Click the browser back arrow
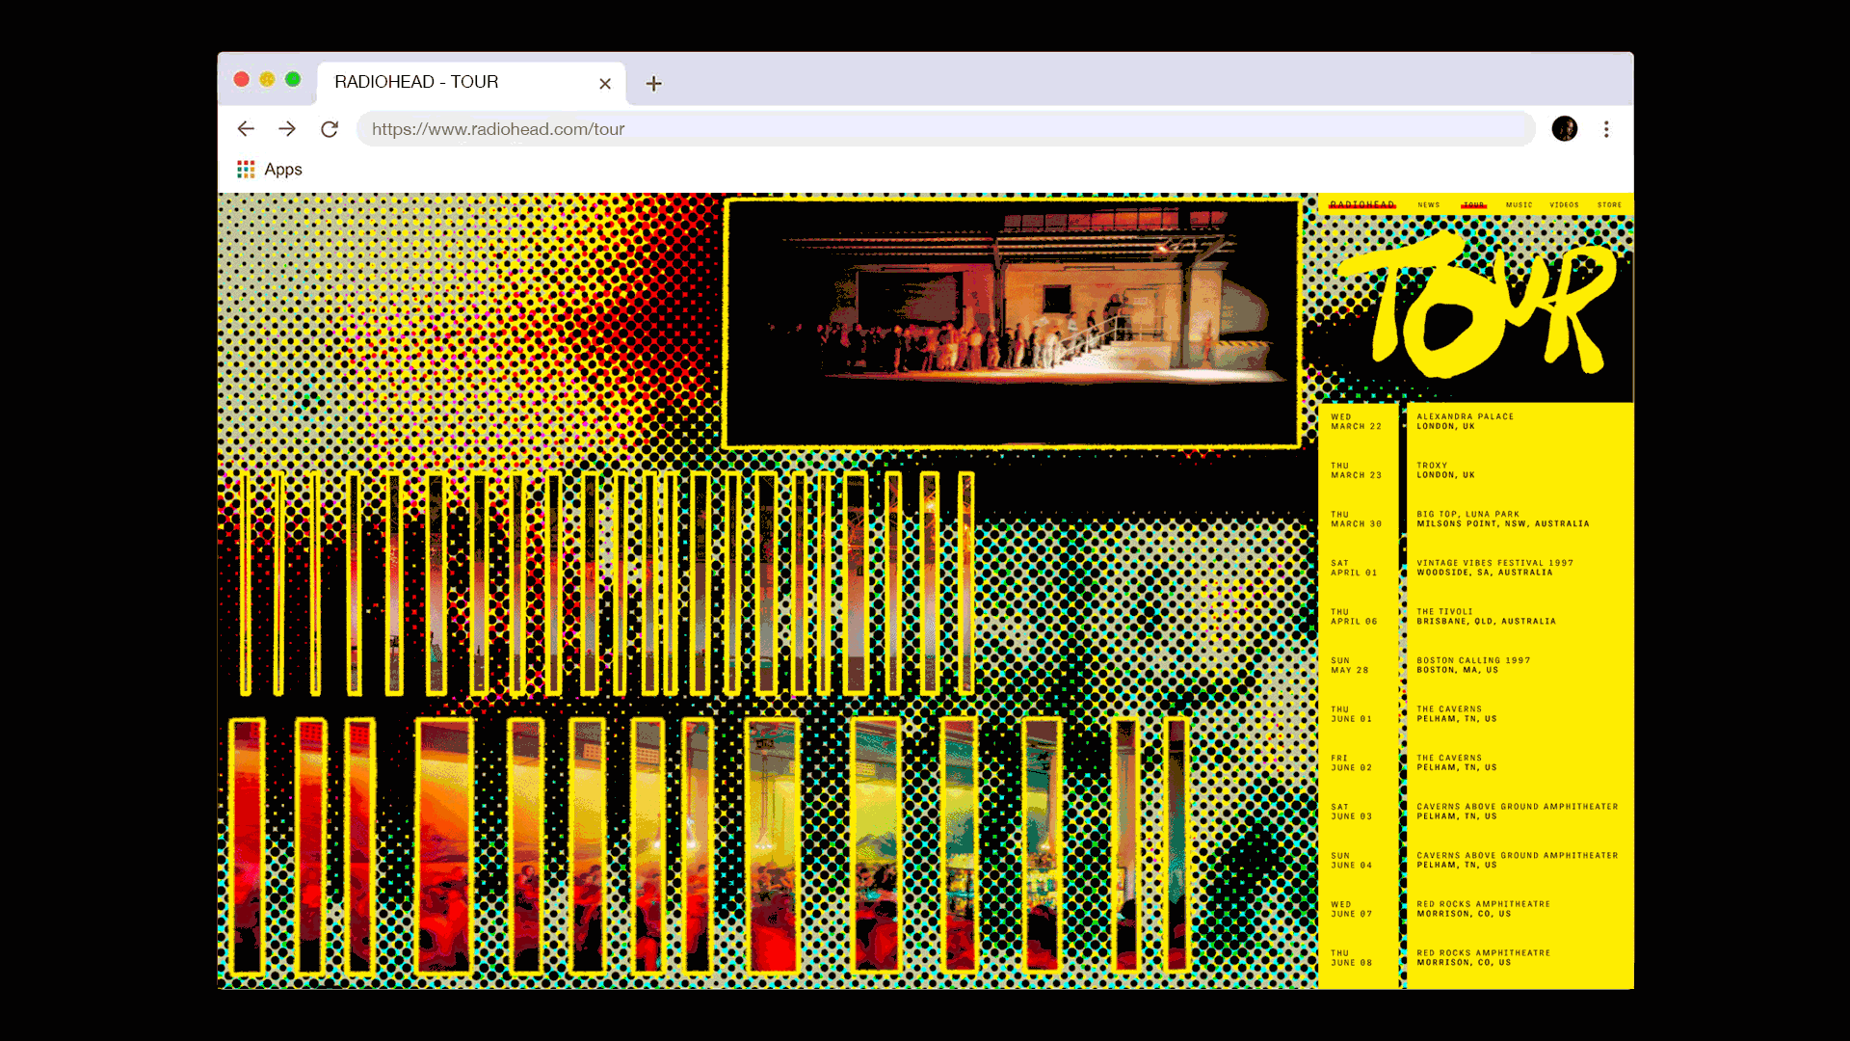 pyautogui.click(x=246, y=129)
